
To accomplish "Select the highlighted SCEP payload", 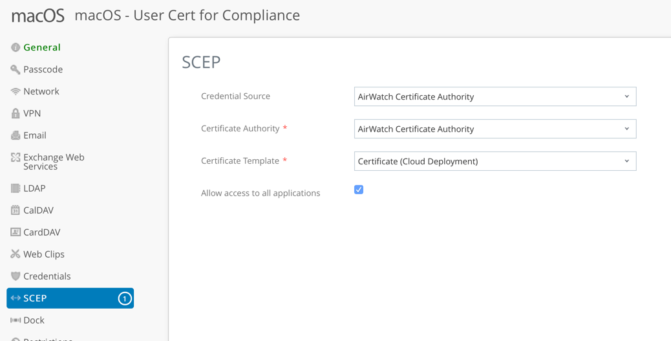I will pos(70,298).
